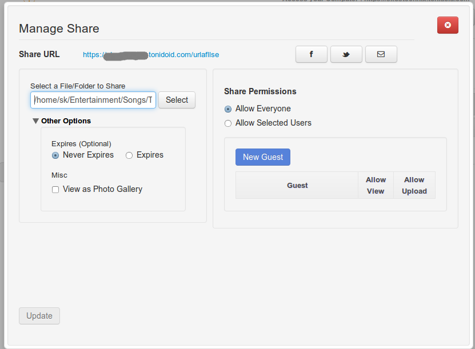Click the Share Permissions heading

pos(260,91)
